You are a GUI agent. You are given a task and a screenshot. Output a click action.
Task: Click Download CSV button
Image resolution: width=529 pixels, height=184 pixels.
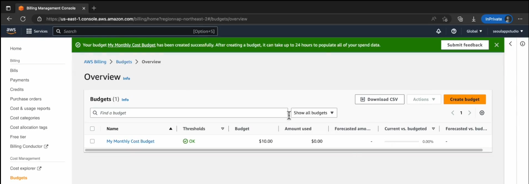tap(380, 99)
